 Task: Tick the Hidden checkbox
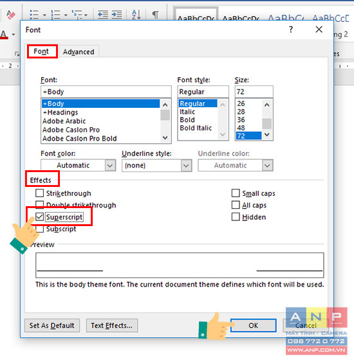[236, 216]
